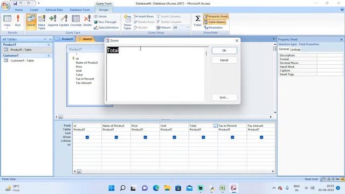Screen dimensions: 345x194
Task: Open the expression Builder
Action: pos(141,27)
